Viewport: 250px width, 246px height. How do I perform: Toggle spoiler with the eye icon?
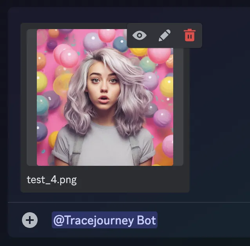pyautogui.click(x=139, y=35)
